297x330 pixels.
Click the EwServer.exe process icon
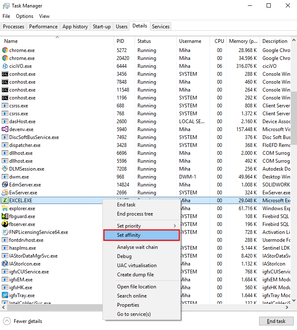pos(5,193)
